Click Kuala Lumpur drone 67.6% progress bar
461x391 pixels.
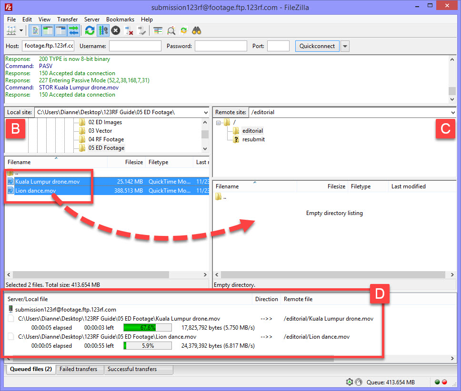148,328
